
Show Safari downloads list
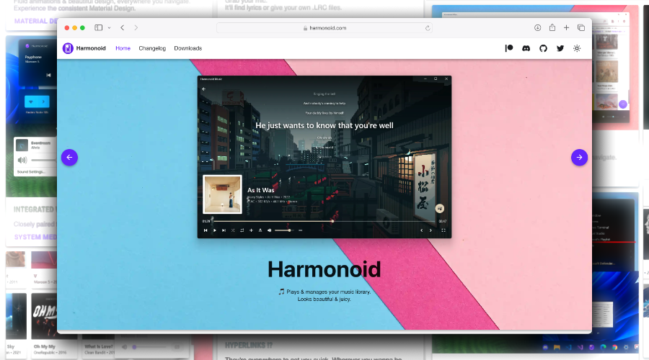pos(537,27)
